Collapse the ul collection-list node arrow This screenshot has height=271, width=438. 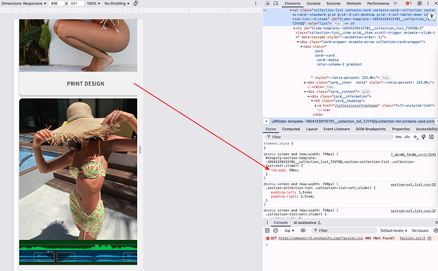[x=291, y=10]
